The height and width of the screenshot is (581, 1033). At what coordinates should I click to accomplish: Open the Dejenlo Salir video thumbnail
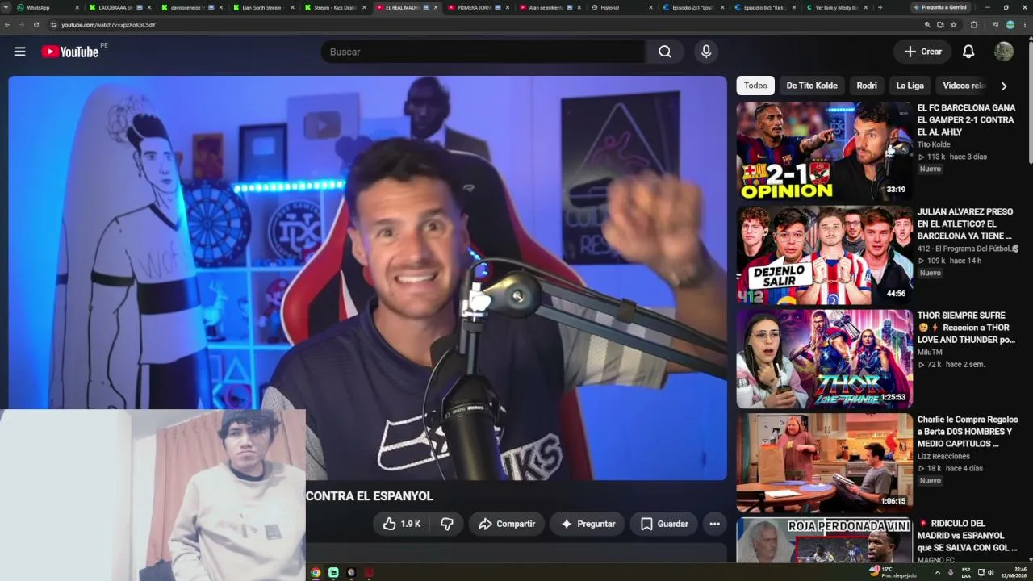pos(824,255)
